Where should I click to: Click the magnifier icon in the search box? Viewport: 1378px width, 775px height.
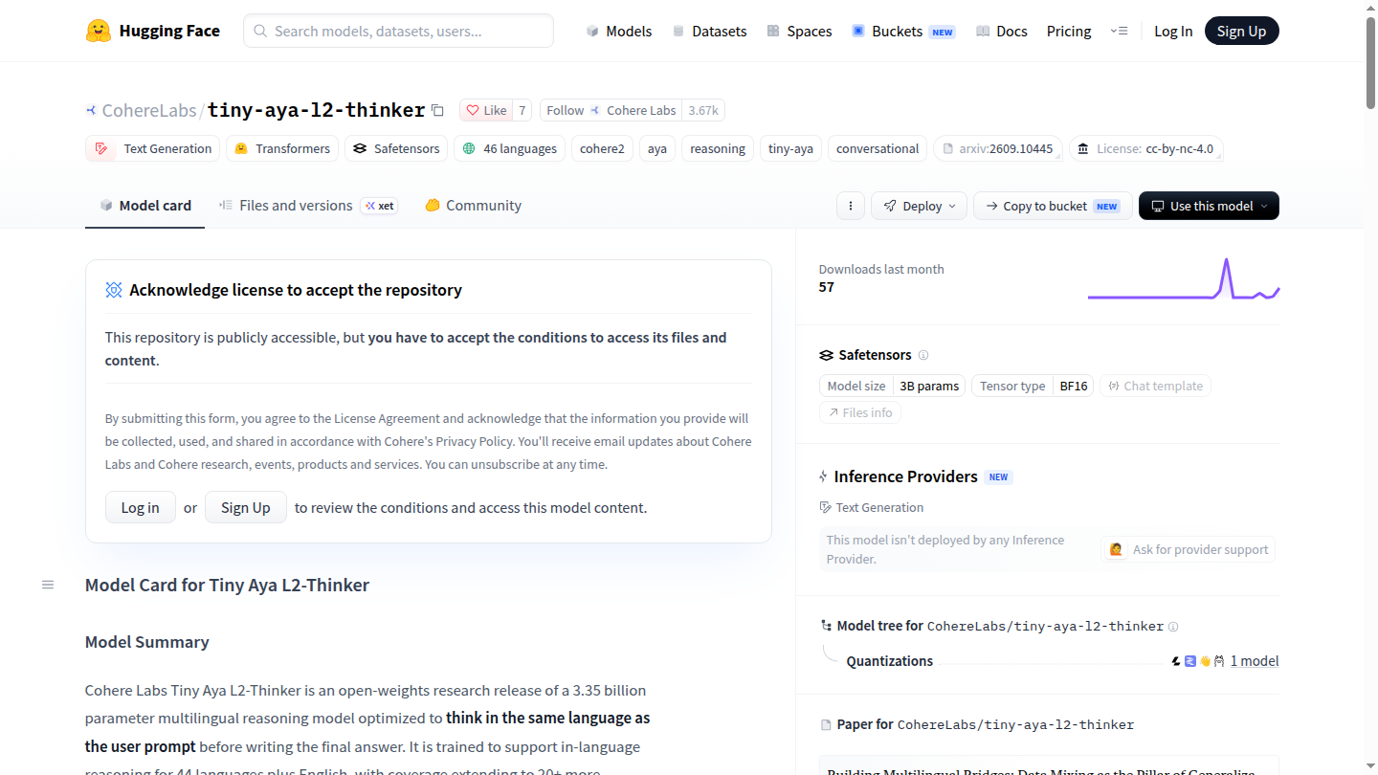point(260,31)
